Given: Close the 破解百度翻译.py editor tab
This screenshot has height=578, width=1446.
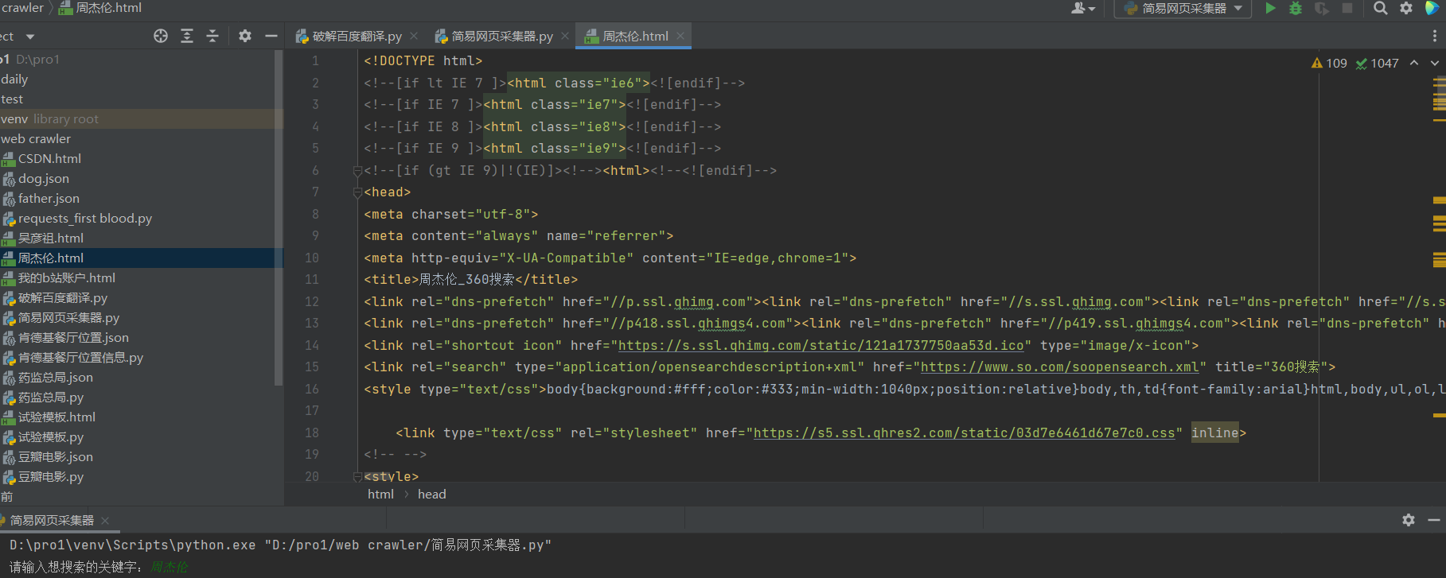Looking at the screenshot, I should tap(414, 36).
